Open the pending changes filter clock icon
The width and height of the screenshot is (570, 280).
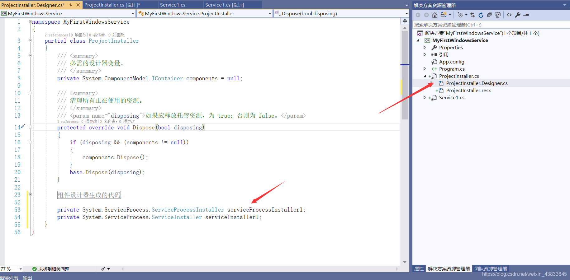[x=460, y=15]
